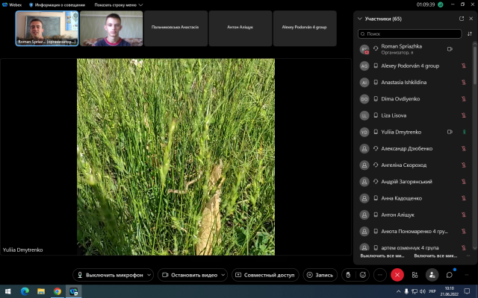
Task: Open more options ellipsis in the toolbar
Action: click(x=380, y=274)
